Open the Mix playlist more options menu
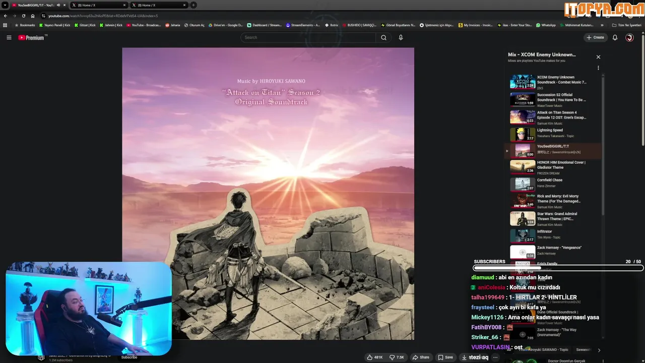The width and height of the screenshot is (645, 363). [x=598, y=68]
